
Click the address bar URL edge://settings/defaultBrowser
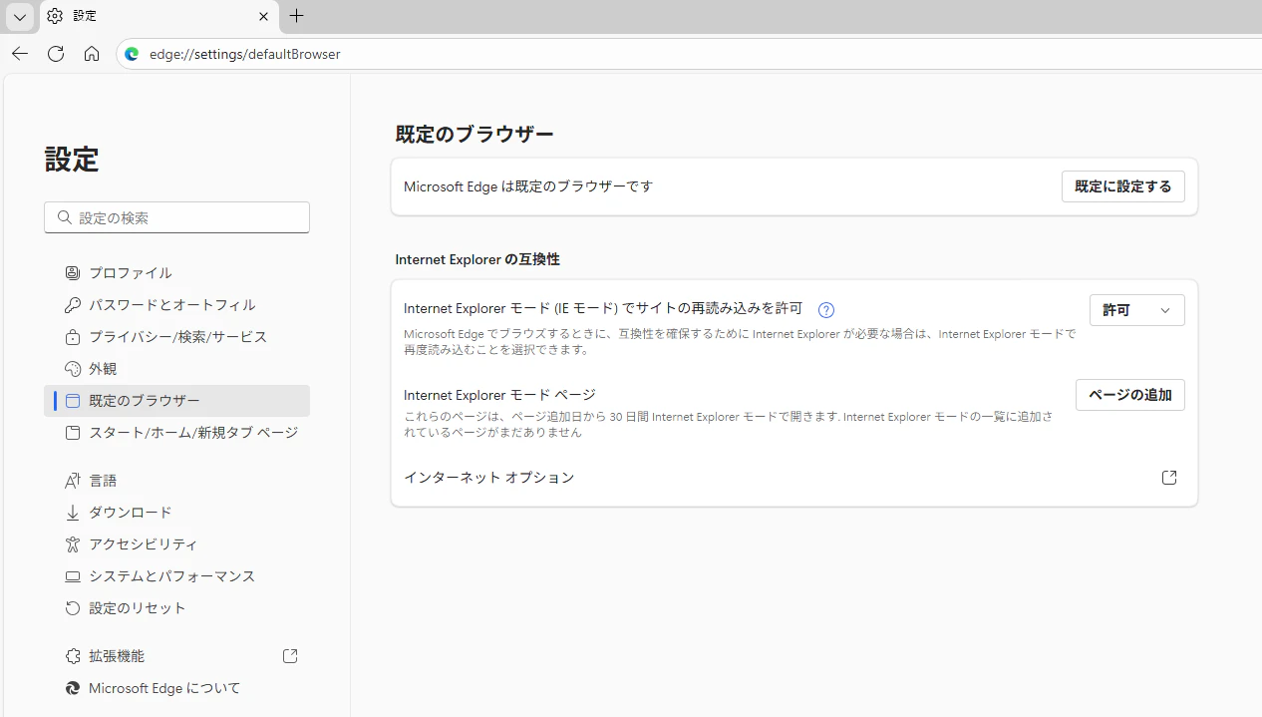click(x=245, y=54)
